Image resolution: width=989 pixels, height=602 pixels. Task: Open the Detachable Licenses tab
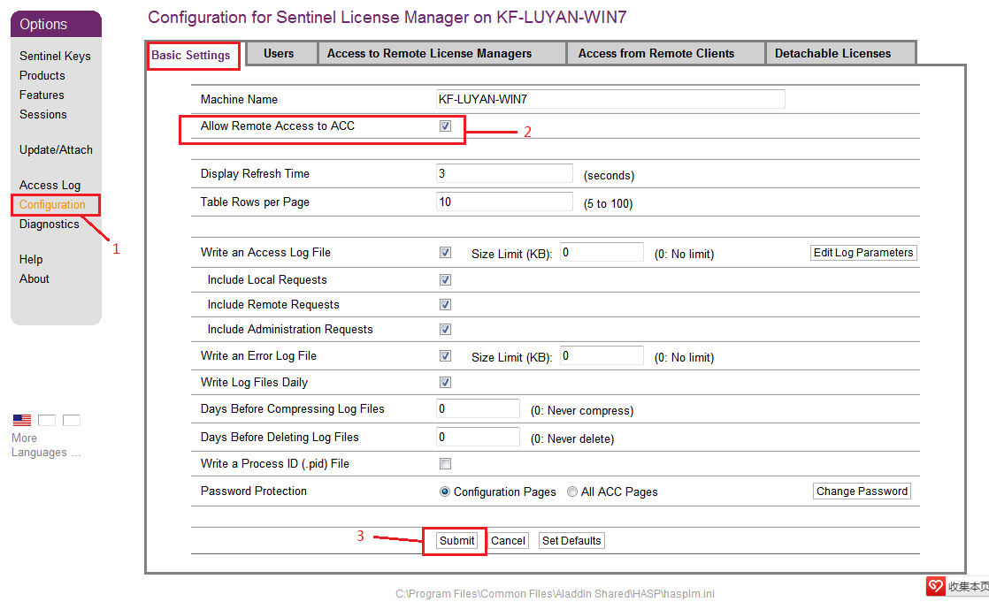tap(832, 54)
